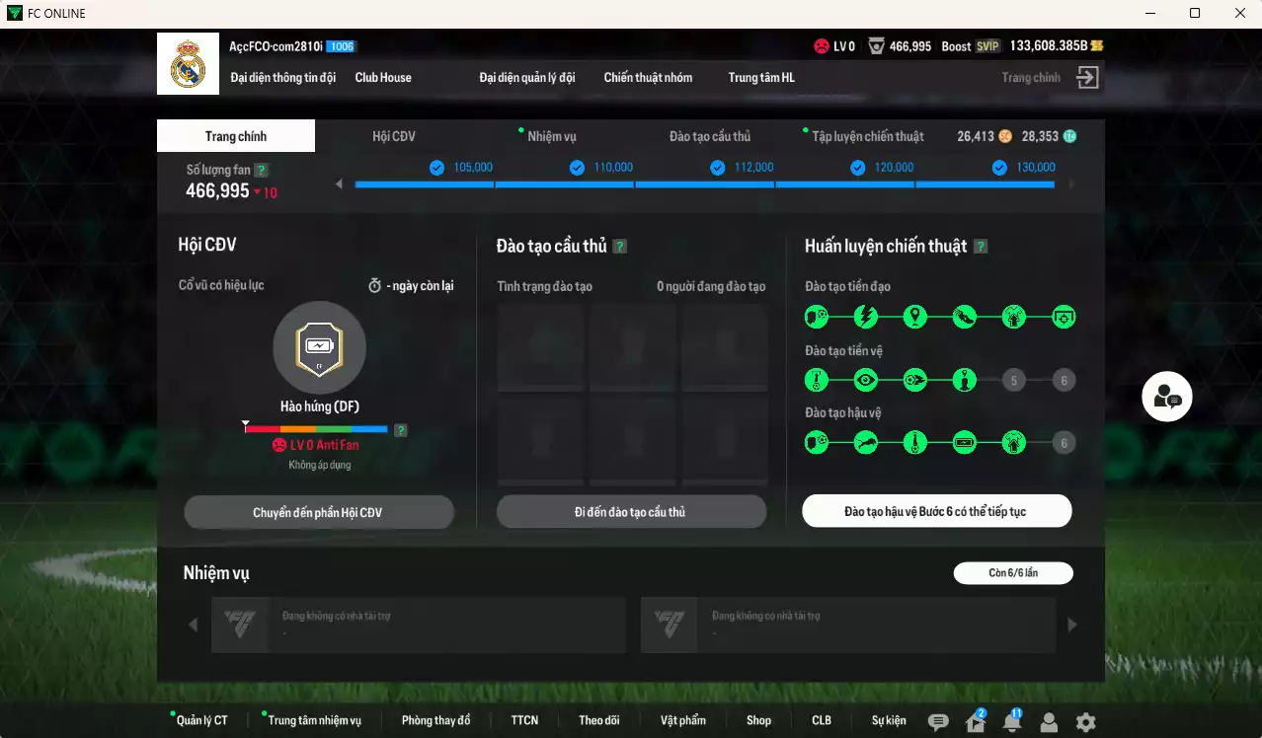Image resolution: width=1262 pixels, height=738 pixels.
Task: Open the settings gear icon
Action: point(1085,722)
